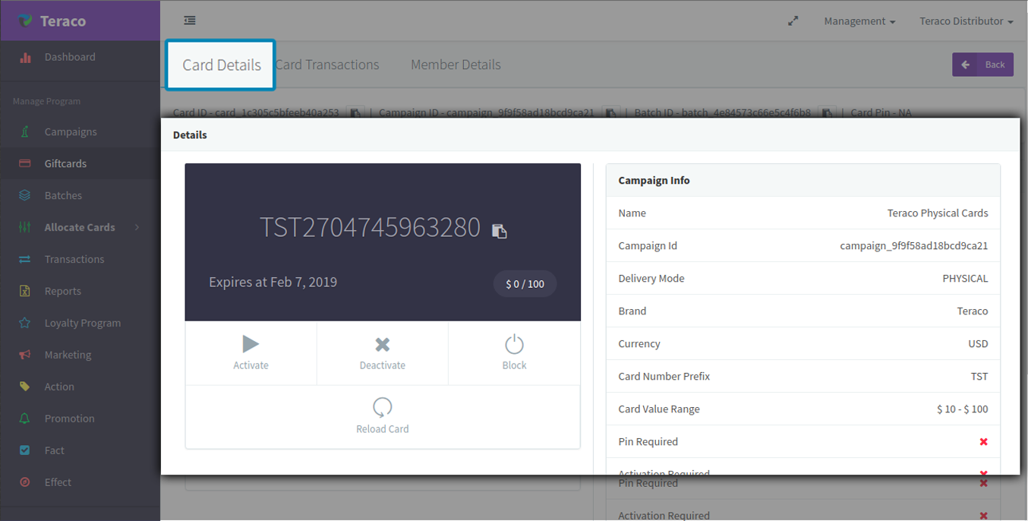Click the Campaigns sidebar icon
Viewport: 1028px width, 521px height.
tap(25, 131)
